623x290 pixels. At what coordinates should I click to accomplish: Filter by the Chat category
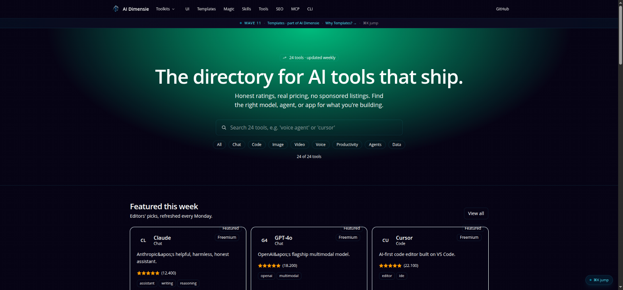pyautogui.click(x=237, y=145)
